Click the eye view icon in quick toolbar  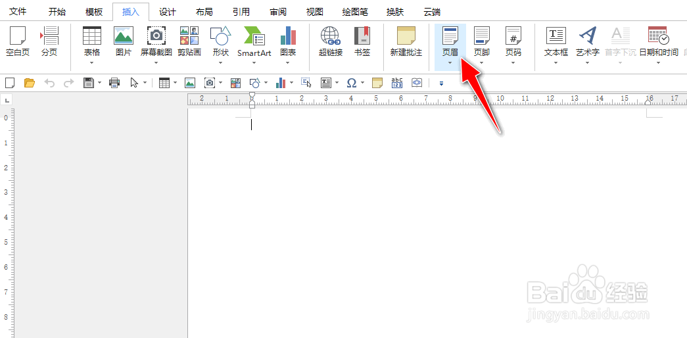(x=417, y=82)
